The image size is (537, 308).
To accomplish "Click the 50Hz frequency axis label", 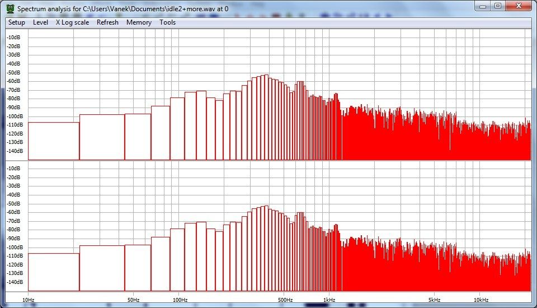I will [133, 300].
